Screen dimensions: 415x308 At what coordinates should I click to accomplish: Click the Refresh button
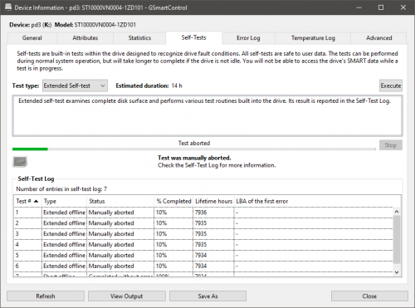[x=46, y=296]
